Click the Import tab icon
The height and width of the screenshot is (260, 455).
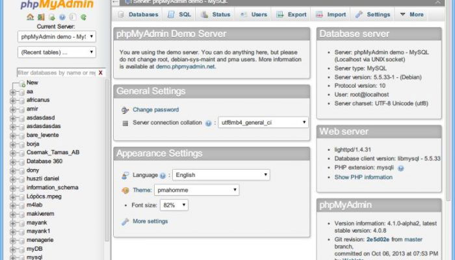319,14
